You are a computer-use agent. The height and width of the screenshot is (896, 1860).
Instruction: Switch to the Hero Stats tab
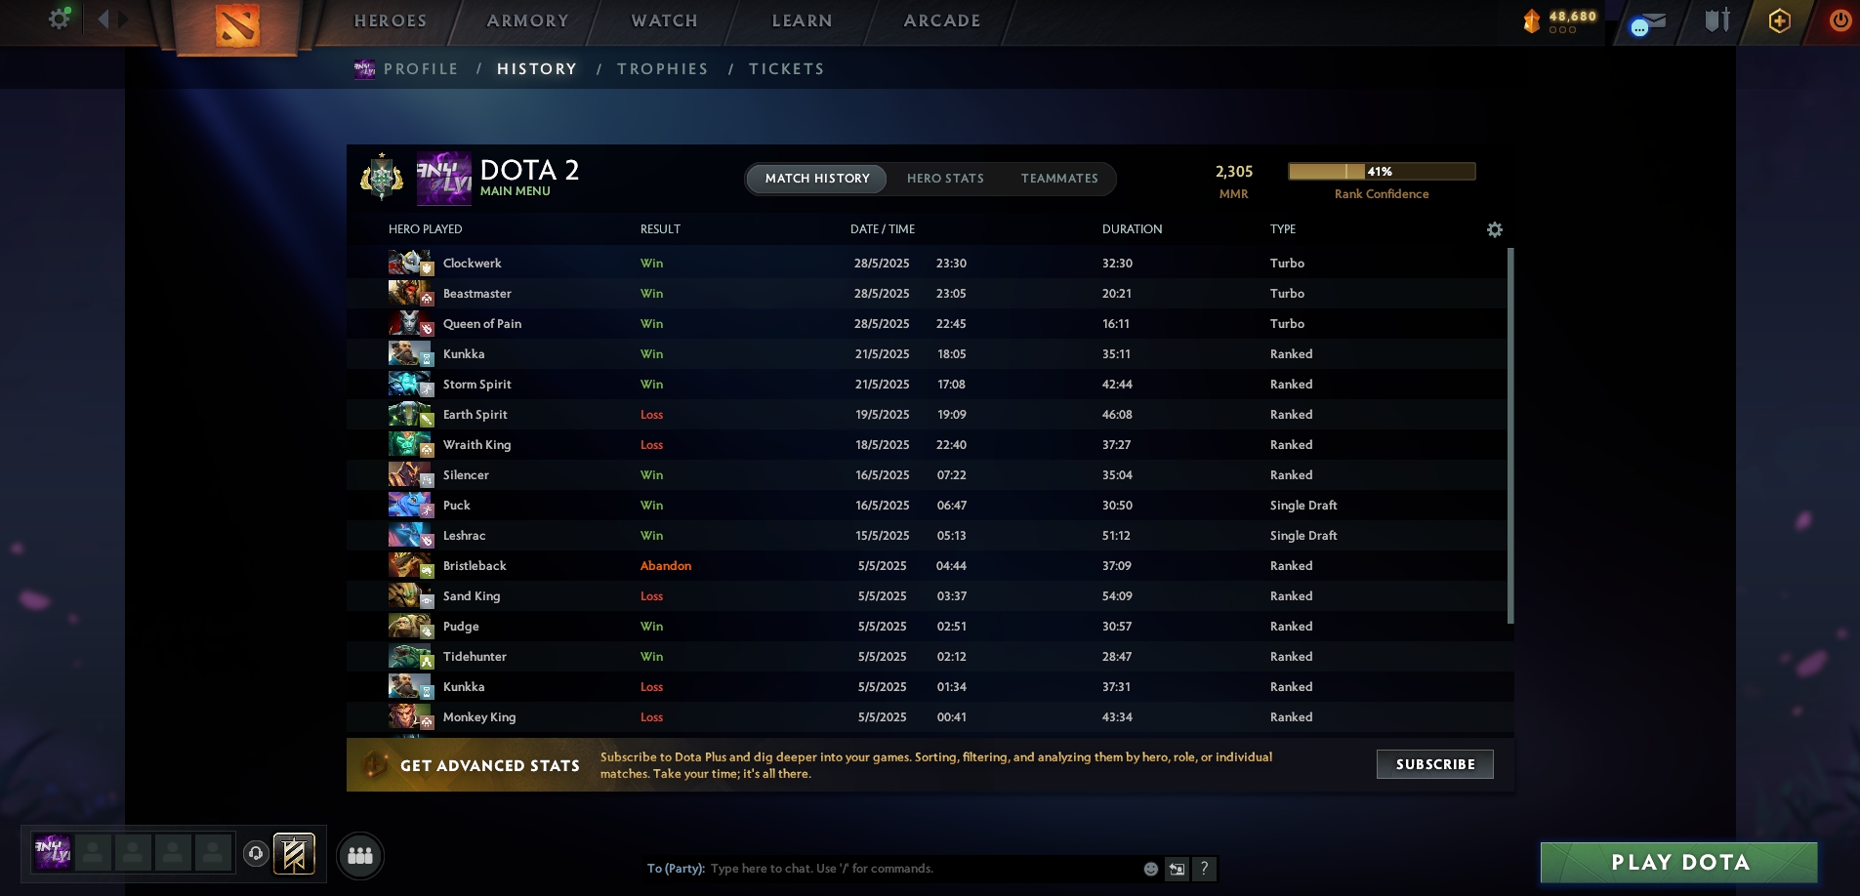pyautogui.click(x=945, y=179)
